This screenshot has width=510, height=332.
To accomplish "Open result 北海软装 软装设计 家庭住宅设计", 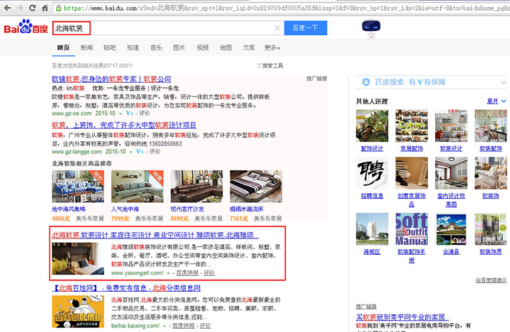I will point(156,235).
